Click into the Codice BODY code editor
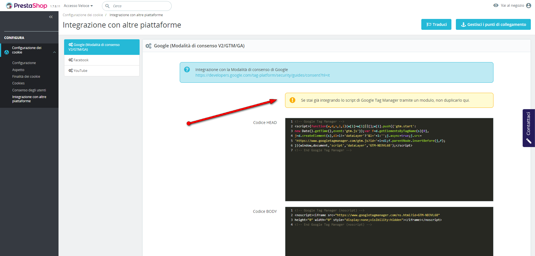This screenshot has width=535, height=256. click(x=389, y=231)
